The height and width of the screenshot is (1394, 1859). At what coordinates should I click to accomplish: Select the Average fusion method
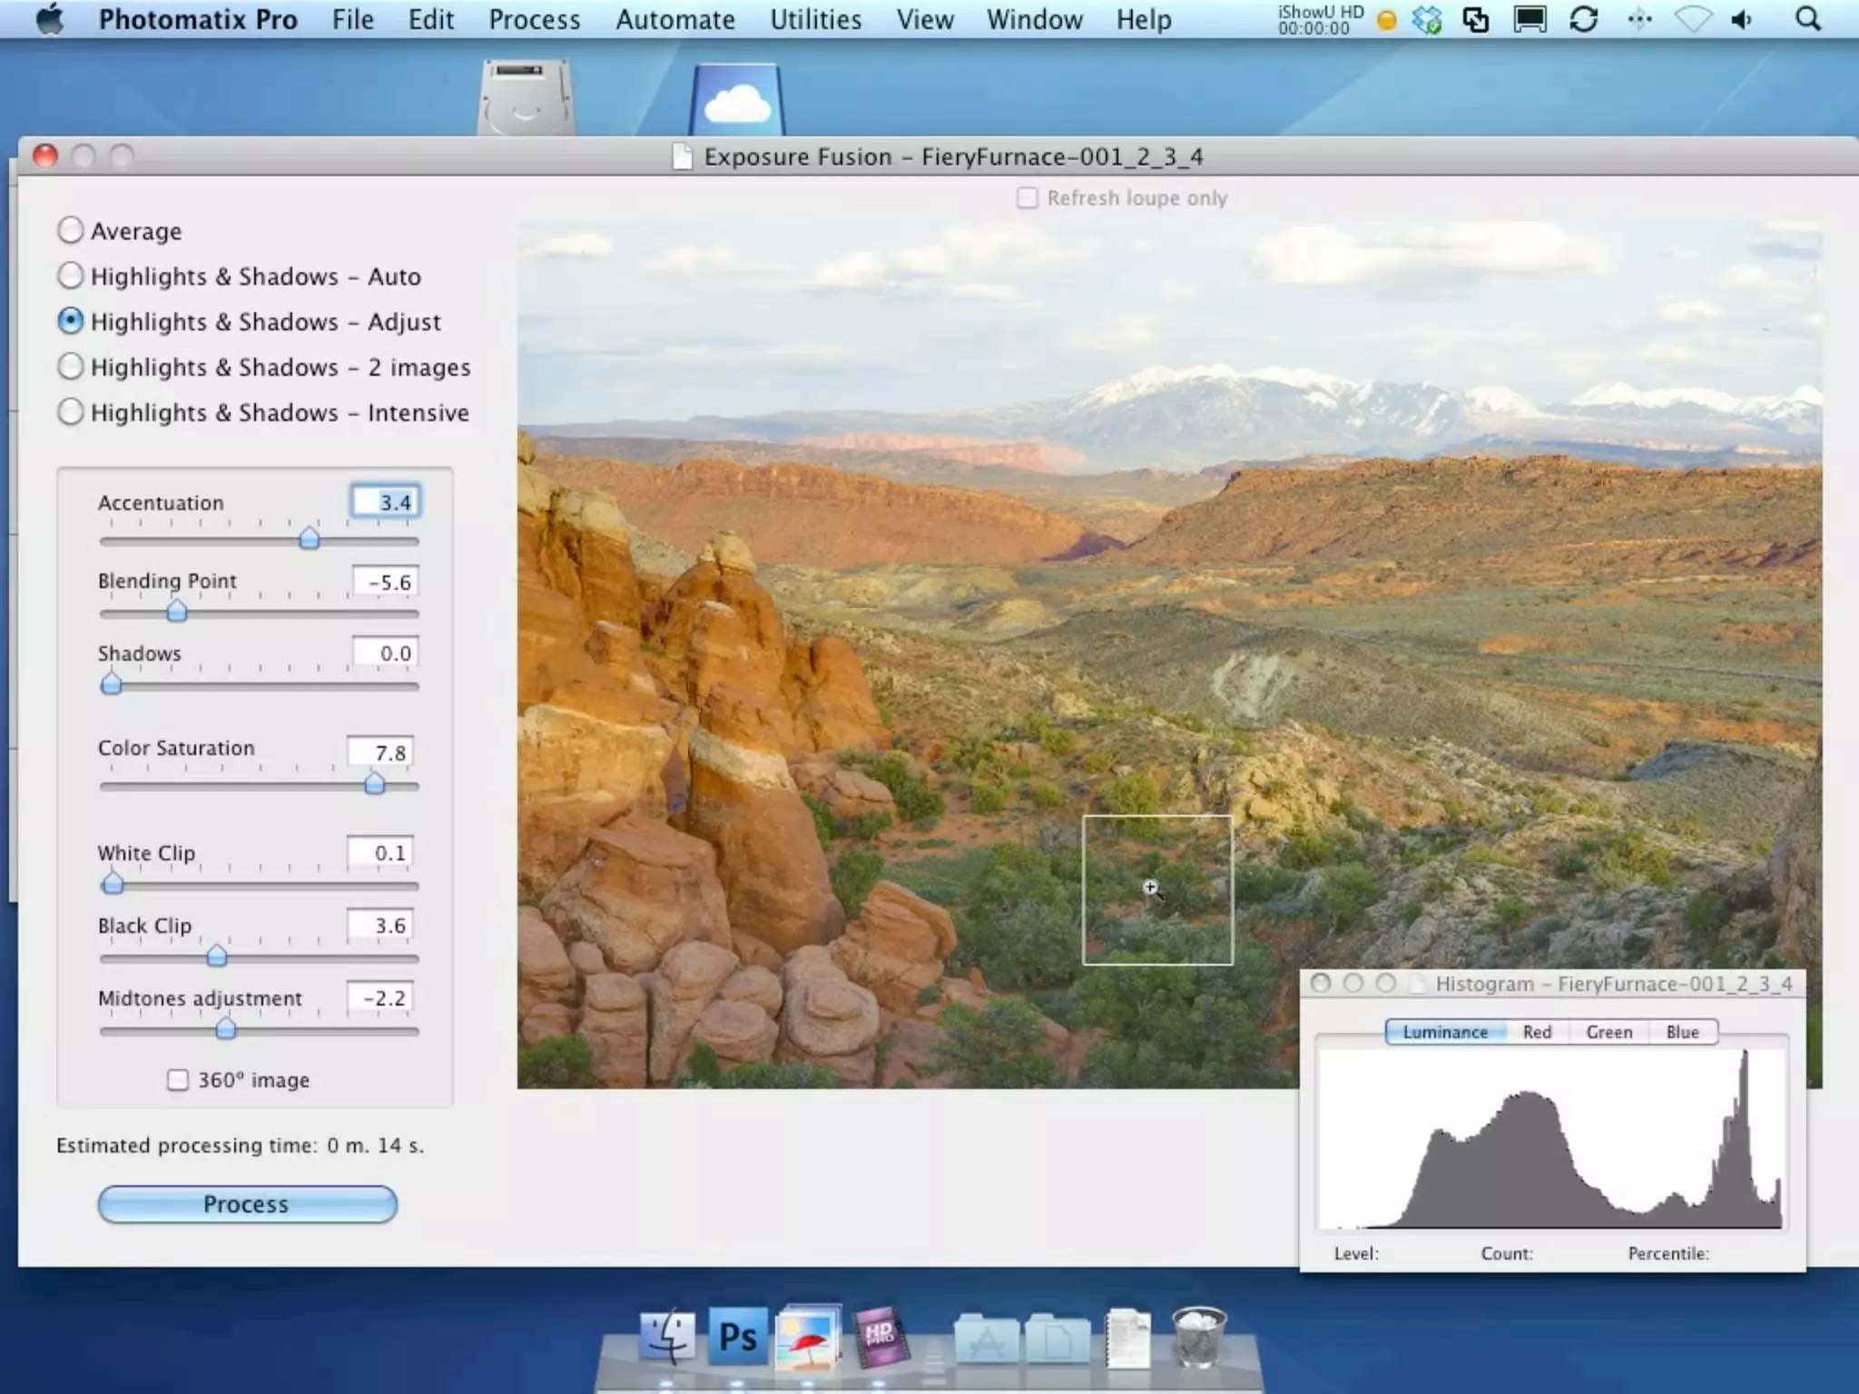coord(71,231)
